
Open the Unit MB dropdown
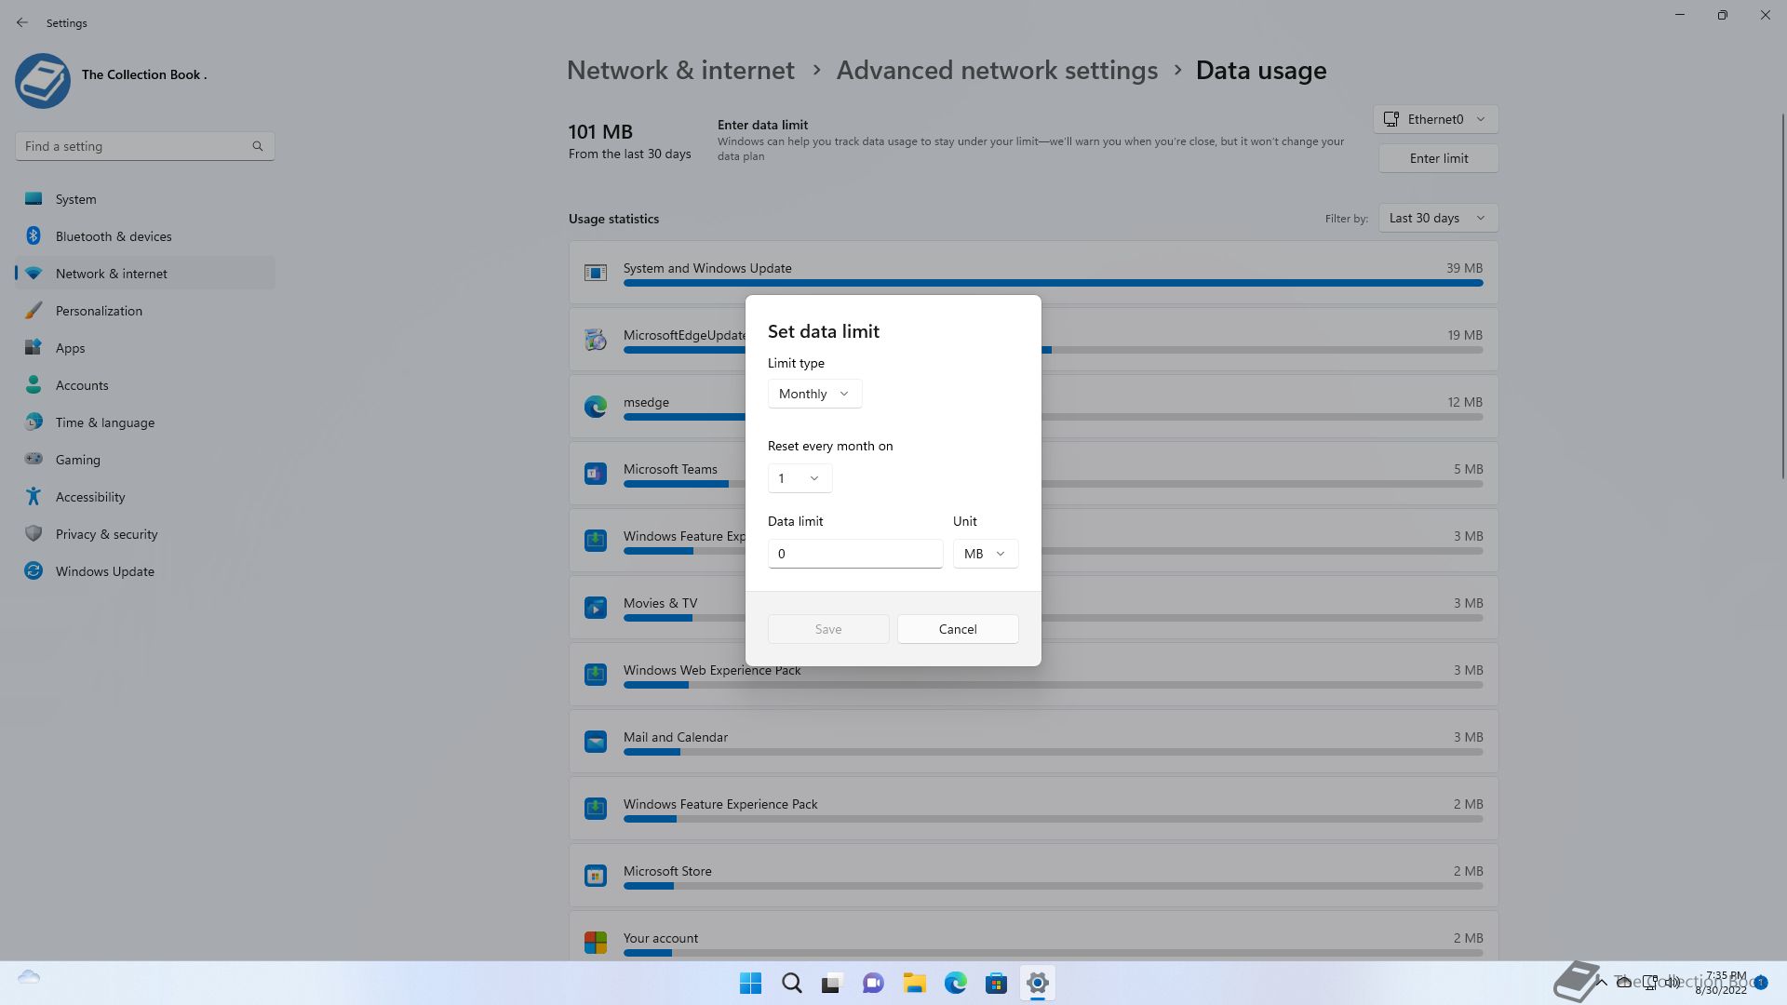[986, 554]
